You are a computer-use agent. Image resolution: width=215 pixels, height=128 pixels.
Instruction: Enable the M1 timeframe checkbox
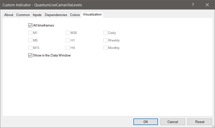[x=30, y=33]
